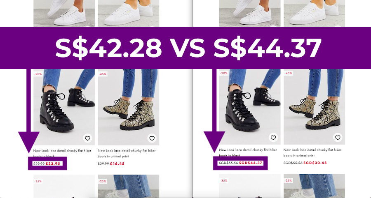
Task: Click -20% badge on GBP page black boots
Action: [x=38, y=74]
